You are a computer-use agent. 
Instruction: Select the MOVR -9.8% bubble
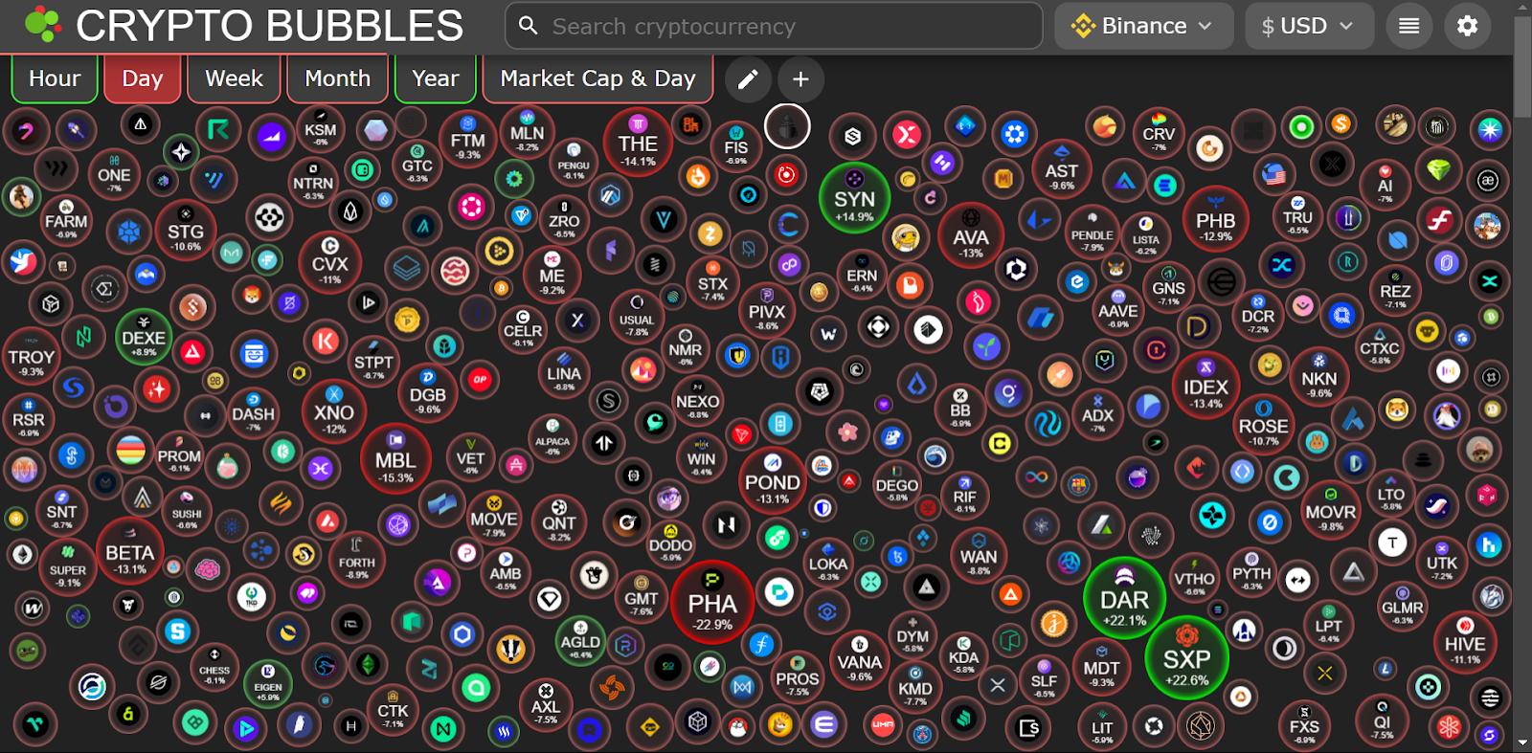click(1331, 511)
